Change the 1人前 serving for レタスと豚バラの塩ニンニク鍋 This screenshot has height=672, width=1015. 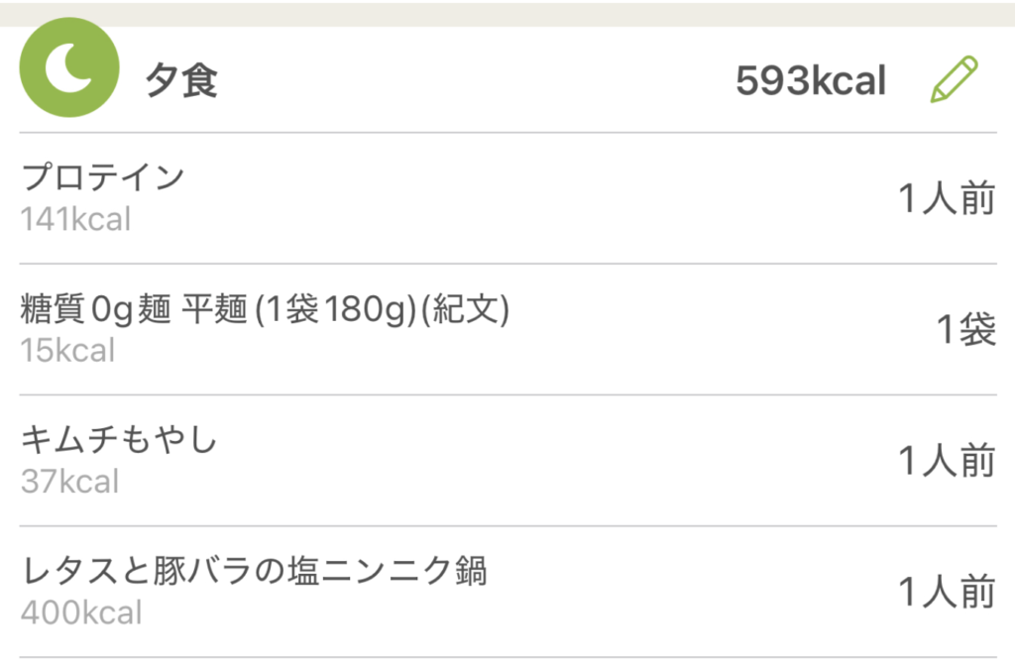pos(946,593)
